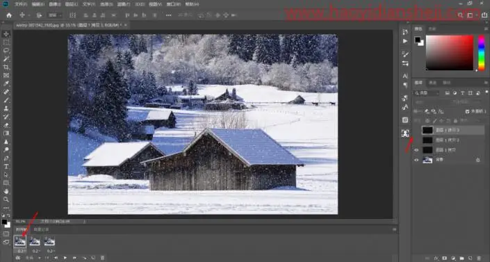The width and height of the screenshot is (490, 262).
Task: Create new group folder icon in Layers panel
Action: 462,259
